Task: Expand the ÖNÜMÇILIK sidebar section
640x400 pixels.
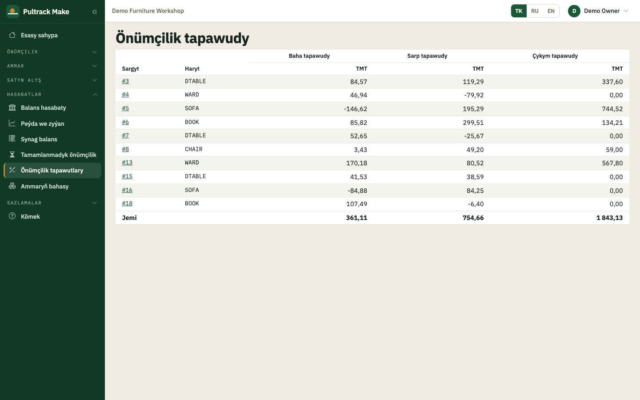Action: [52, 52]
